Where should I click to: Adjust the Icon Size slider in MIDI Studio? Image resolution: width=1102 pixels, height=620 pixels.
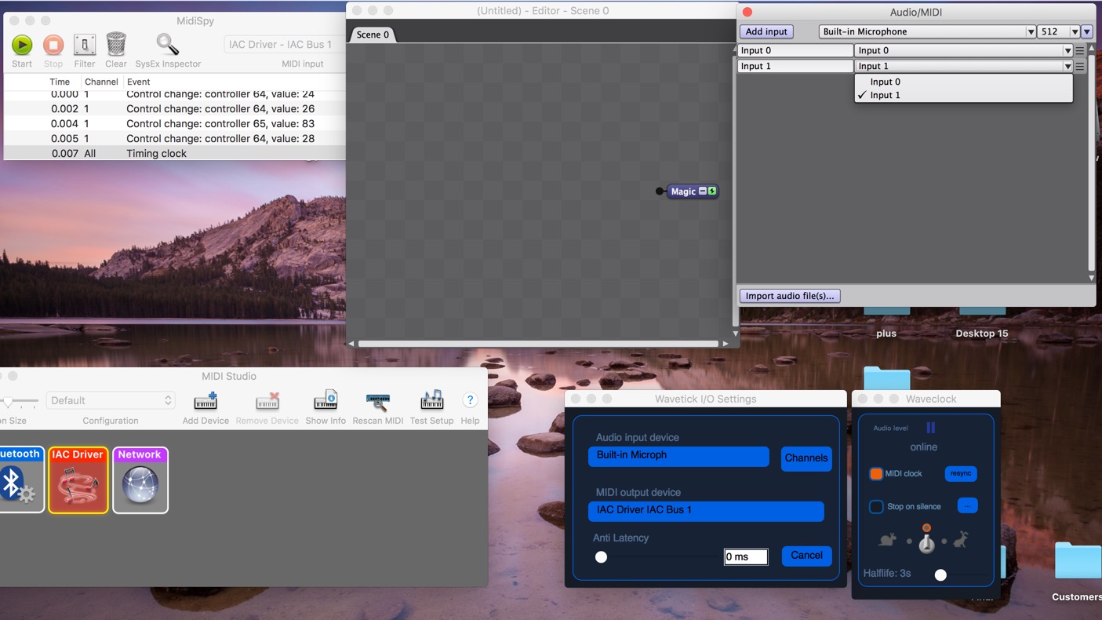click(x=8, y=401)
